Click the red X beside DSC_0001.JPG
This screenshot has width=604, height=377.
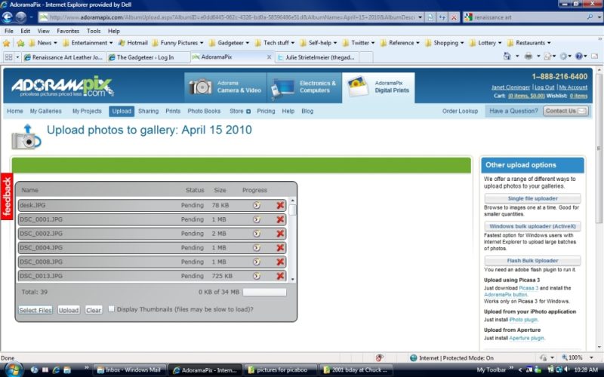280,219
